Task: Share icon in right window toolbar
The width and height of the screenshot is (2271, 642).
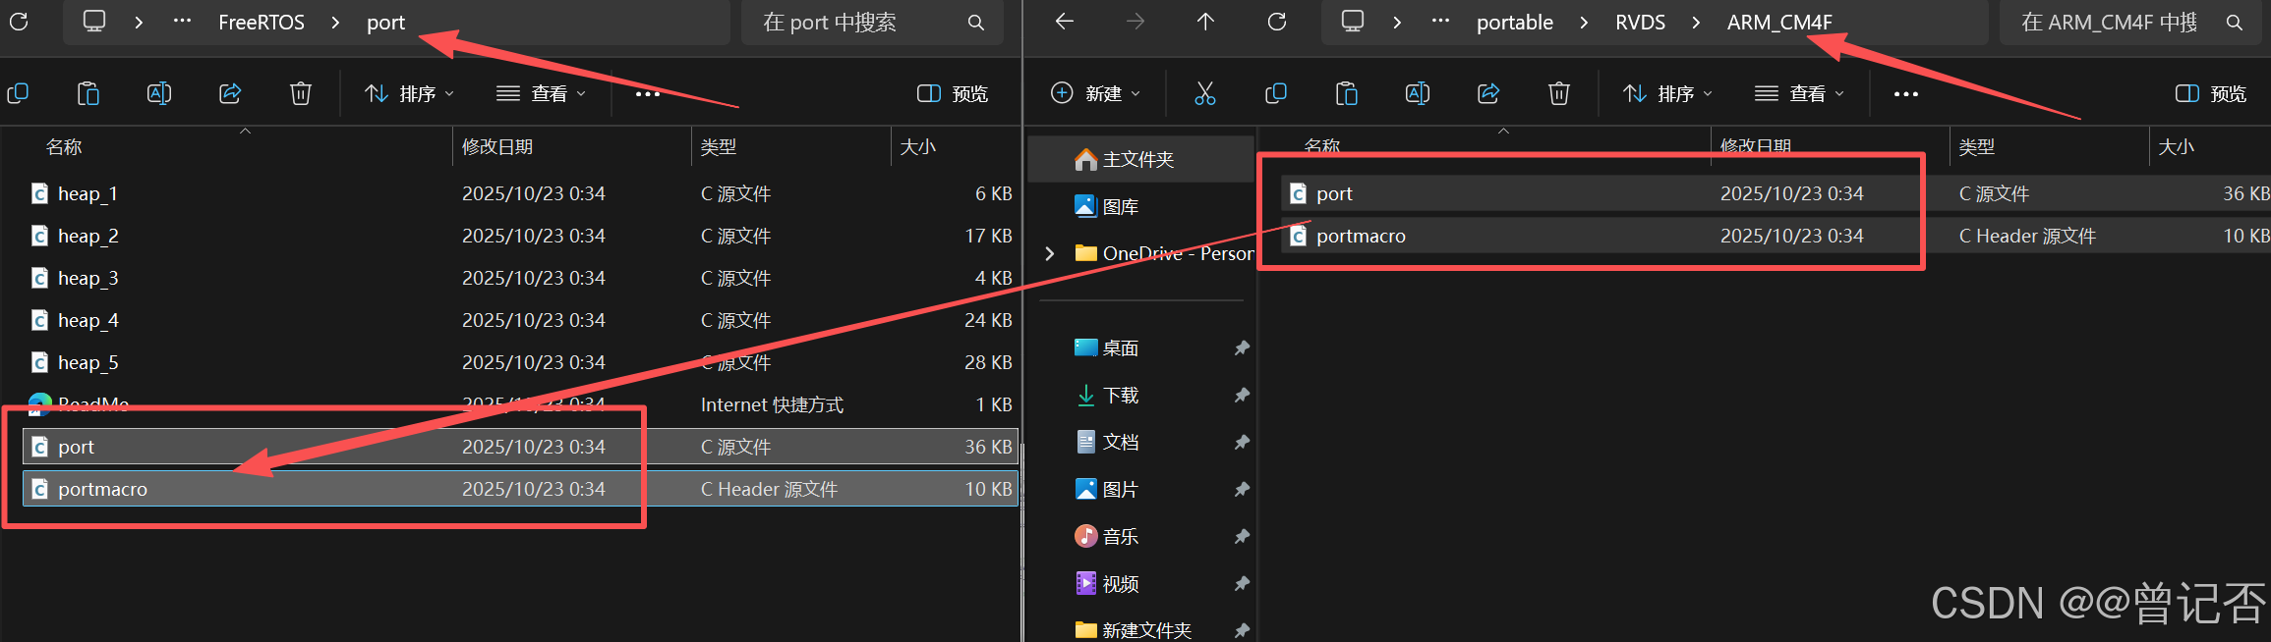Action: tap(1488, 93)
